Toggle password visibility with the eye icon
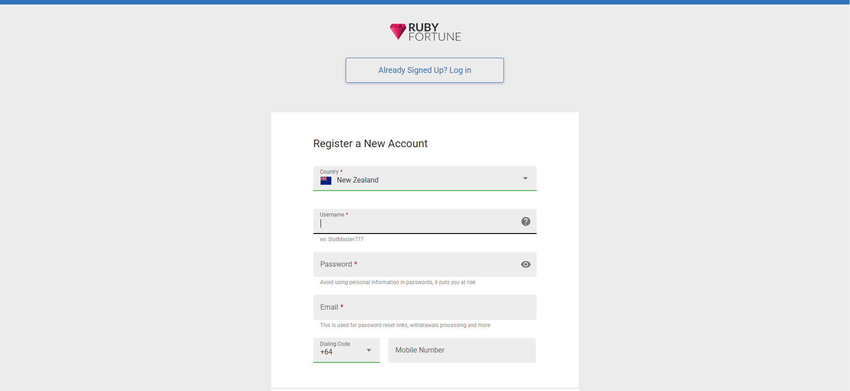Viewport: 850px width, 391px height. coord(525,264)
